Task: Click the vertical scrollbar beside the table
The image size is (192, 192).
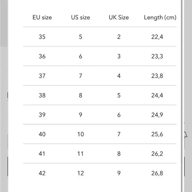Action: [x=182, y=96]
